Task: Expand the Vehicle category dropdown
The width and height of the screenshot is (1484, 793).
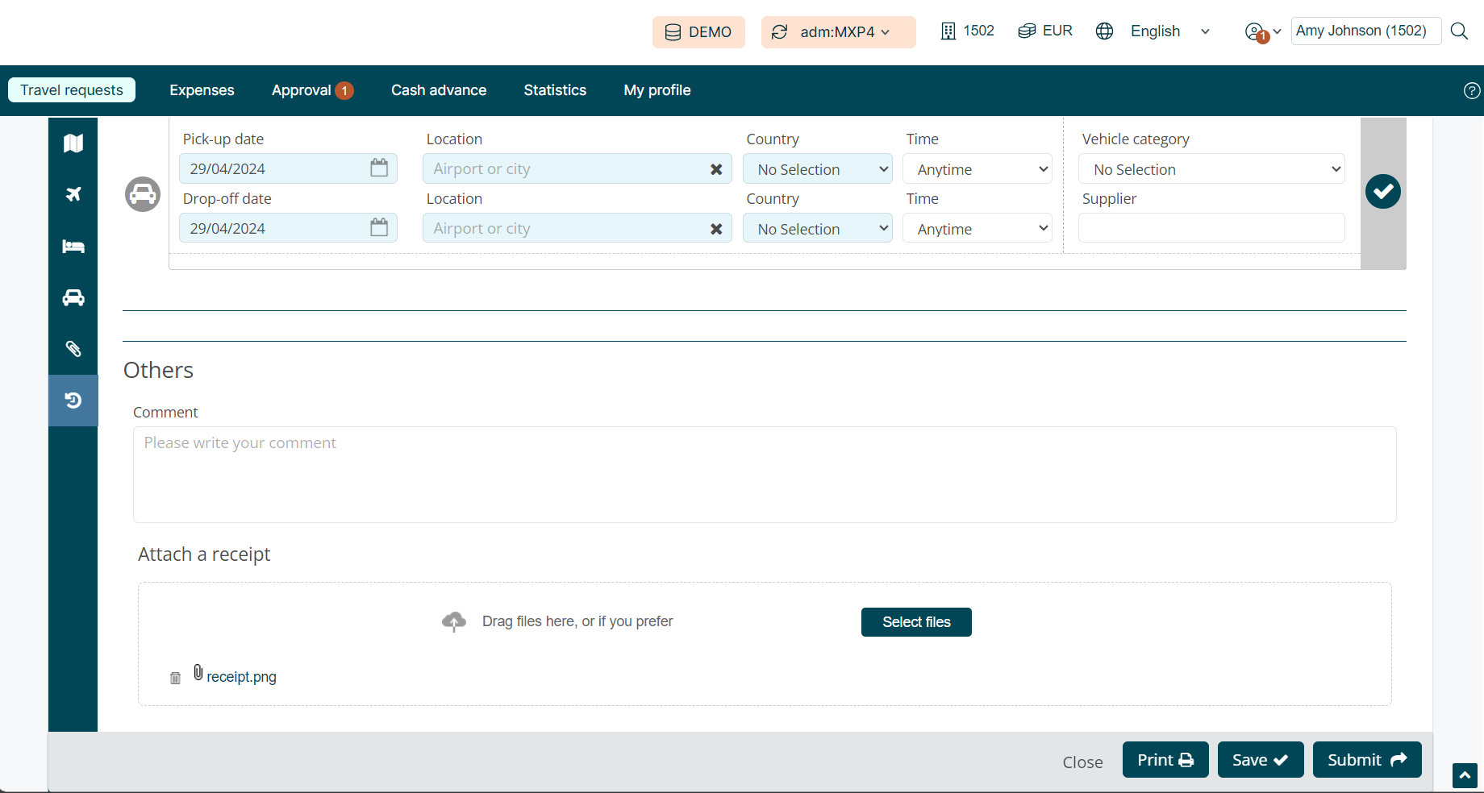Action: (x=1211, y=169)
